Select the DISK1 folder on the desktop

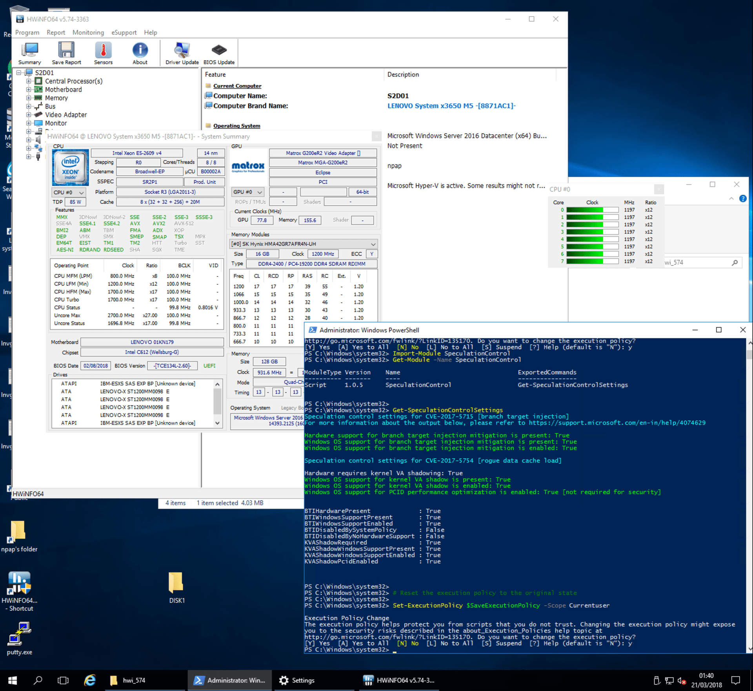(176, 587)
